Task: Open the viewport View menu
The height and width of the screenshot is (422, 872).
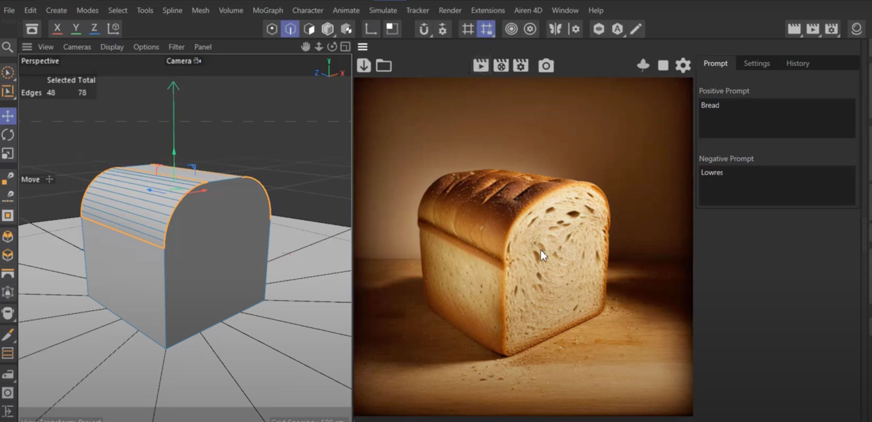Action: tap(46, 47)
